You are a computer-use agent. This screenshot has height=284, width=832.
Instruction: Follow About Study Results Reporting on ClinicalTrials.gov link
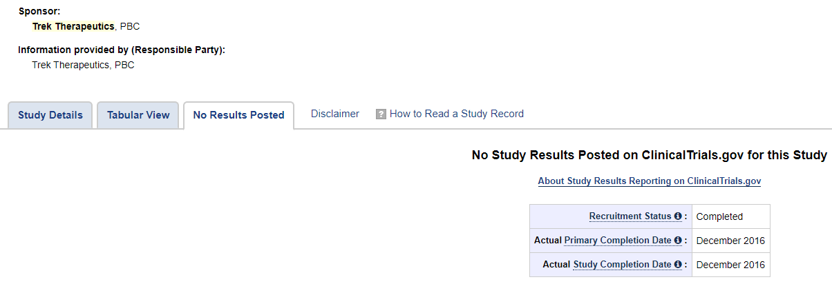[650, 181]
